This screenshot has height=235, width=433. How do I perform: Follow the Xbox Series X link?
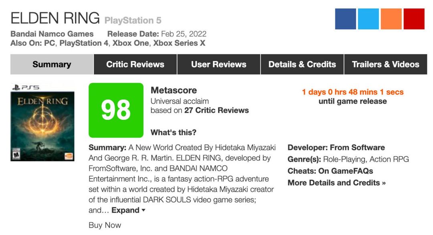[x=179, y=43]
